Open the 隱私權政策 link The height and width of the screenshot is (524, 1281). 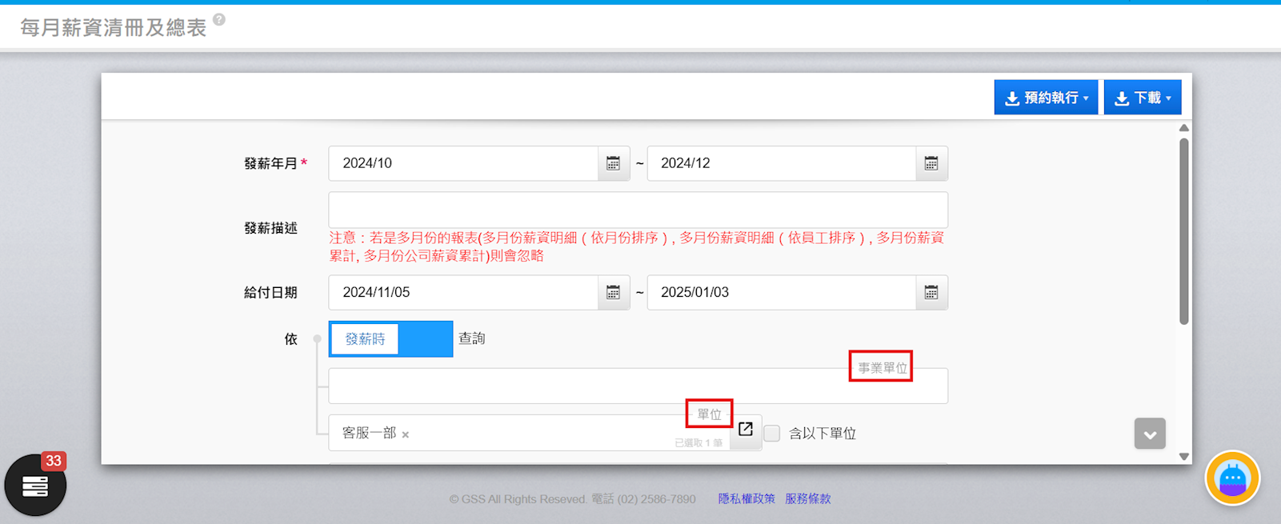(746, 498)
